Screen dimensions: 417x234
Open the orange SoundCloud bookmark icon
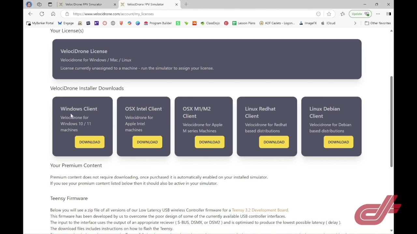click(x=194, y=23)
